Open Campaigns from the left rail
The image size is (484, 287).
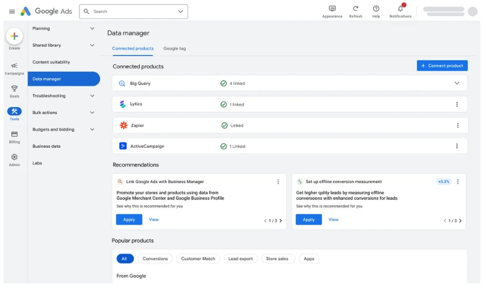(15, 66)
